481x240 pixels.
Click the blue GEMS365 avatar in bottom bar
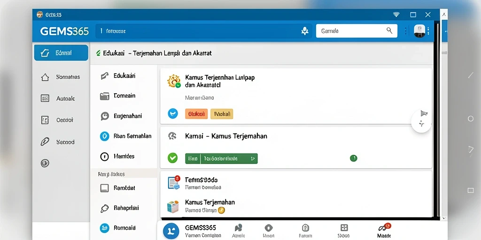[171, 231]
